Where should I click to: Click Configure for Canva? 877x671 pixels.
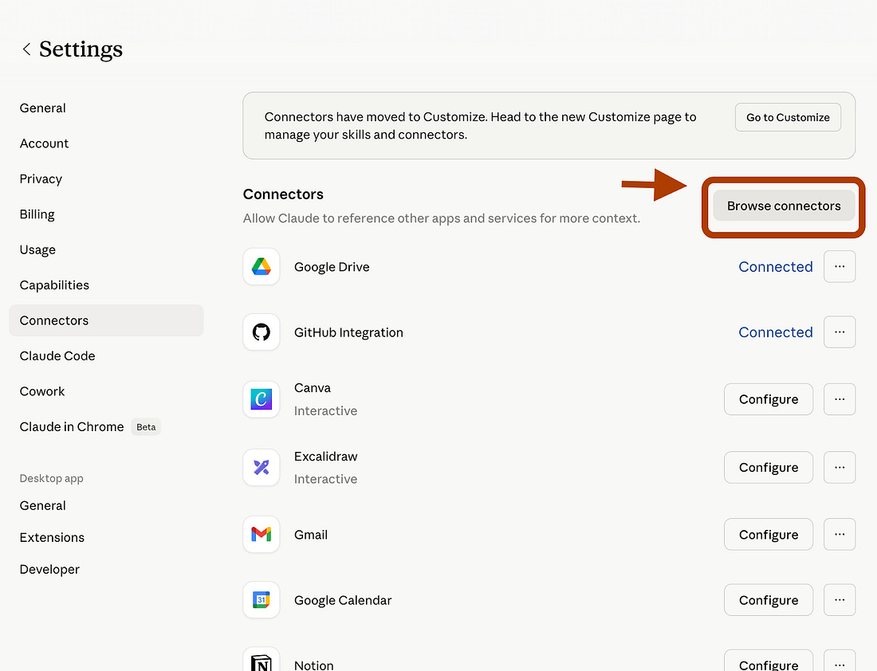click(x=769, y=399)
